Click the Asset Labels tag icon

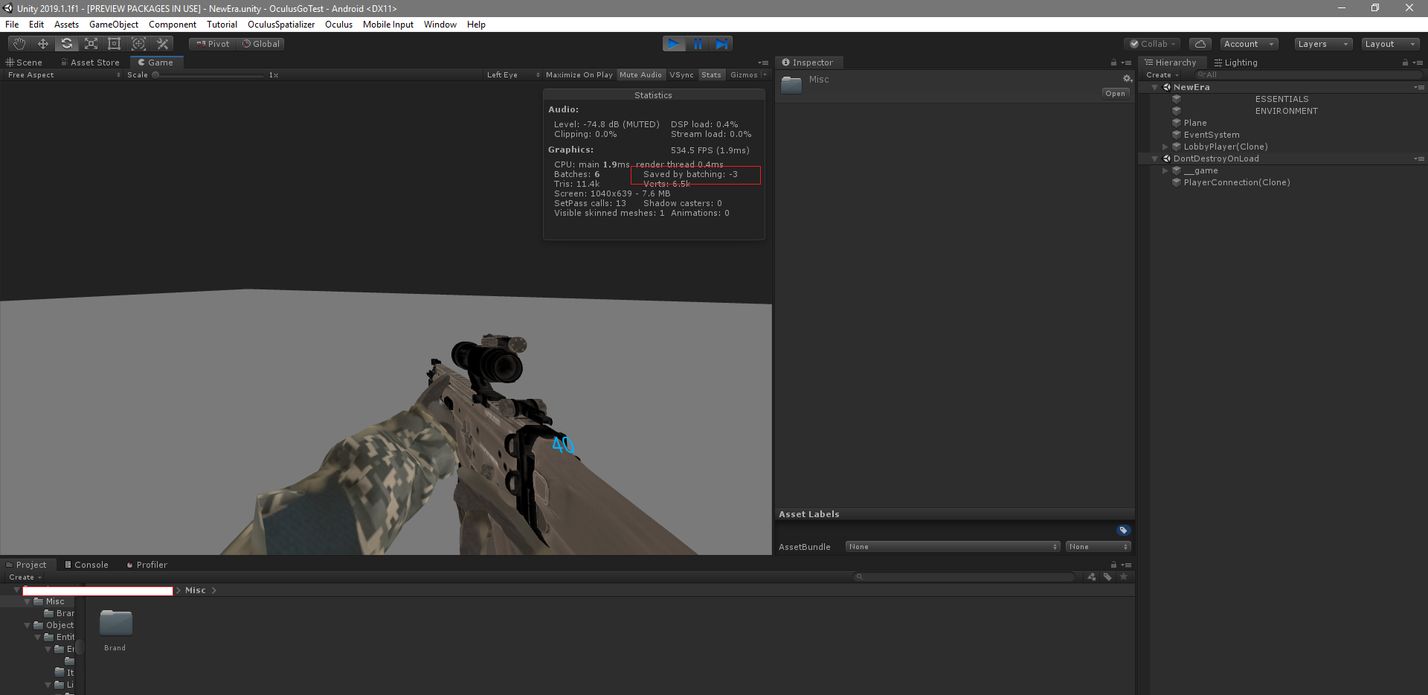point(1123,530)
